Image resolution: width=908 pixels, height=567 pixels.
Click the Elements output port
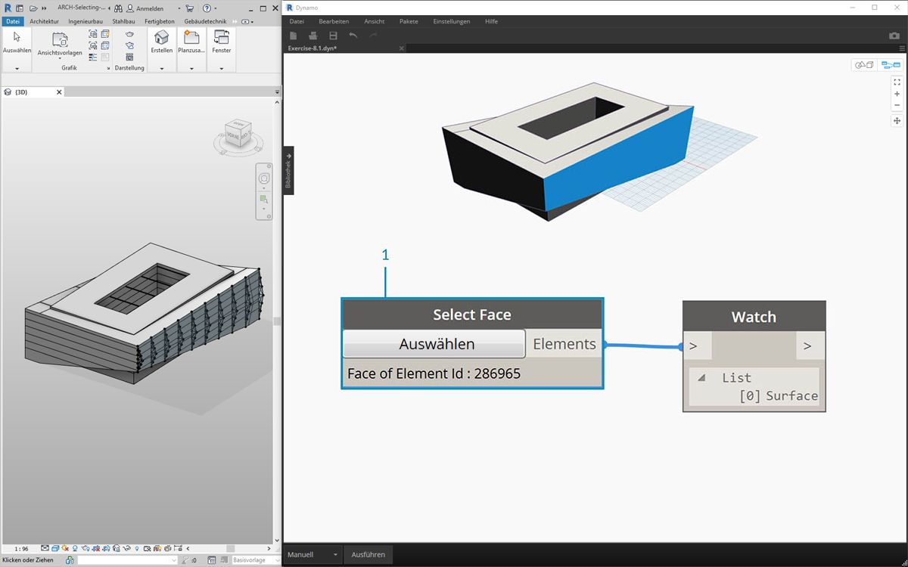click(x=564, y=344)
